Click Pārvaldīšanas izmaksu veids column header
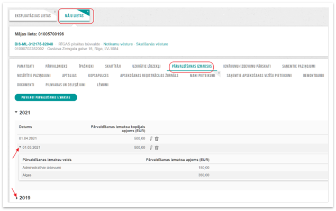Viewport: 336px width, 211px height. coord(47,160)
